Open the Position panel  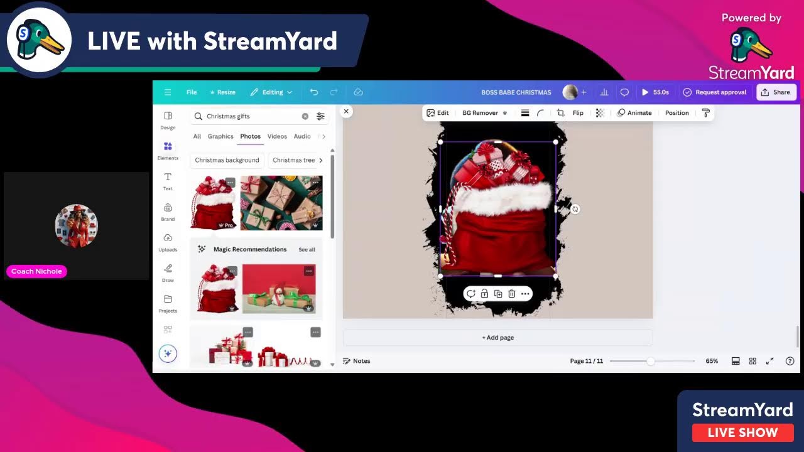677,113
